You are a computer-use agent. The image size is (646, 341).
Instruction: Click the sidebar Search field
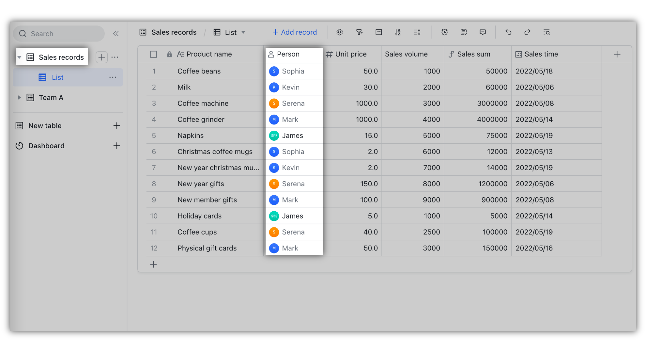(59, 34)
